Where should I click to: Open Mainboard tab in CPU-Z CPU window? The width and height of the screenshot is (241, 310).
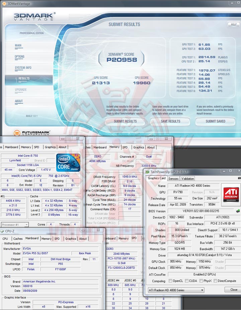point(11,147)
